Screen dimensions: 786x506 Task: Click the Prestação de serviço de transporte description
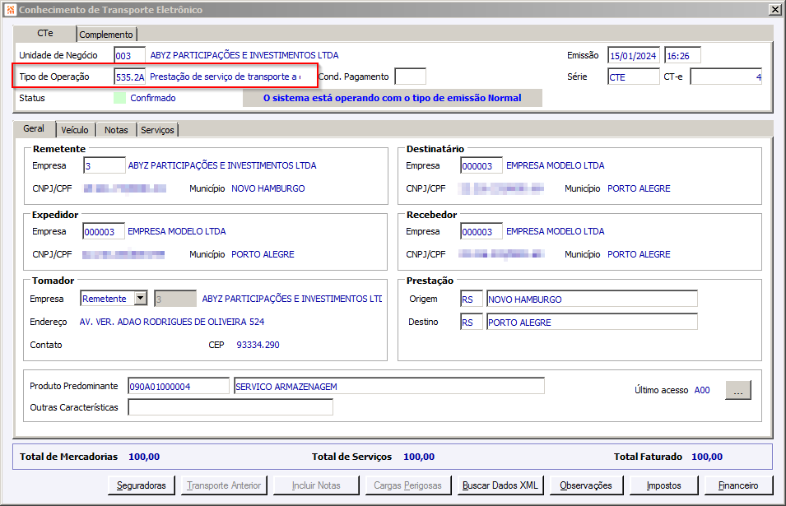[x=225, y=77]
